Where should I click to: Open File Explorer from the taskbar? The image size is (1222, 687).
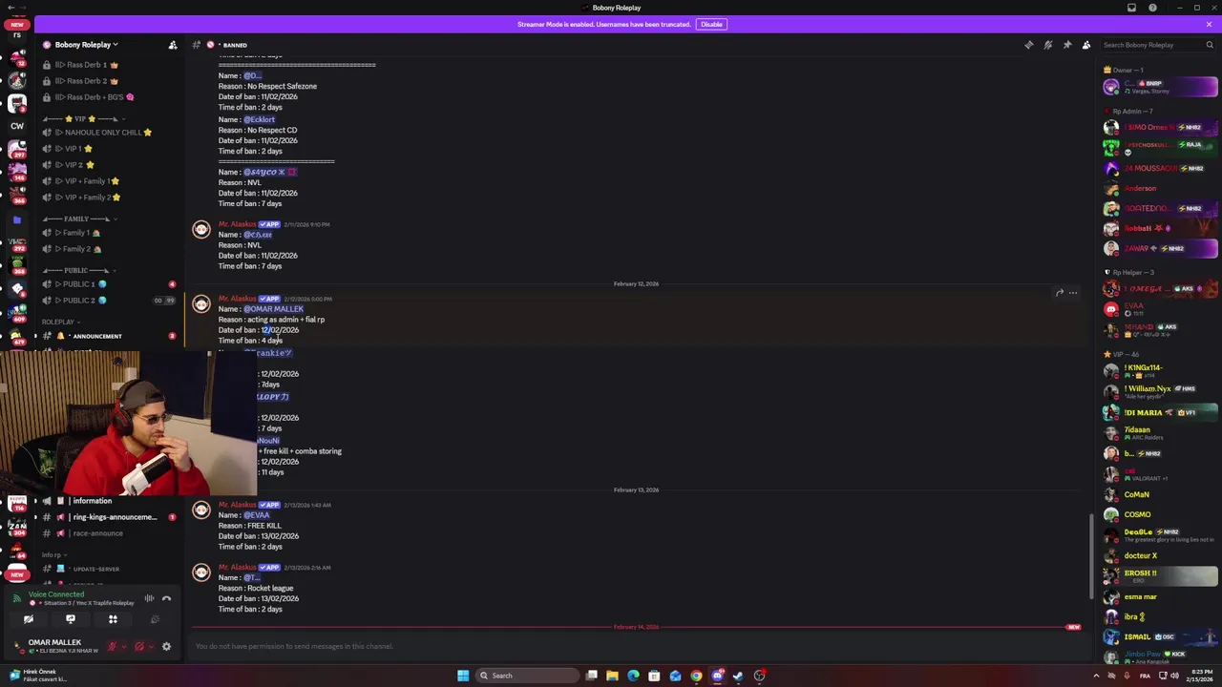point(612,676)
